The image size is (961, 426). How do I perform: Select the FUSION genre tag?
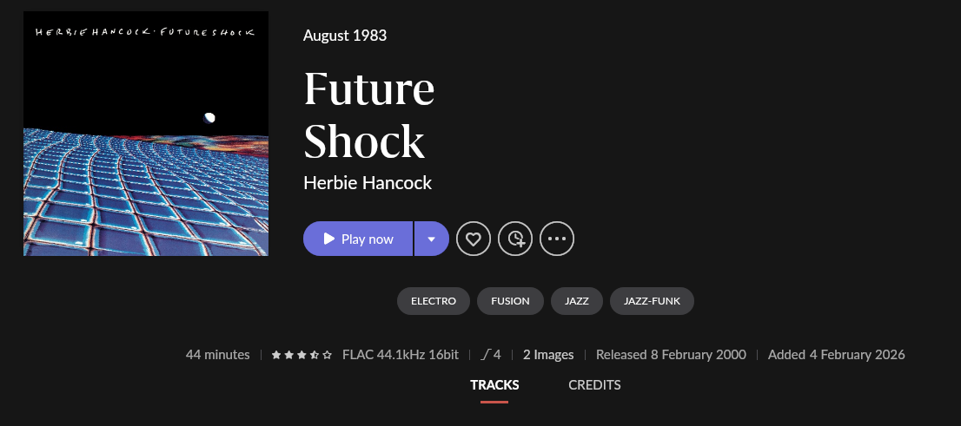click(510, 301)
